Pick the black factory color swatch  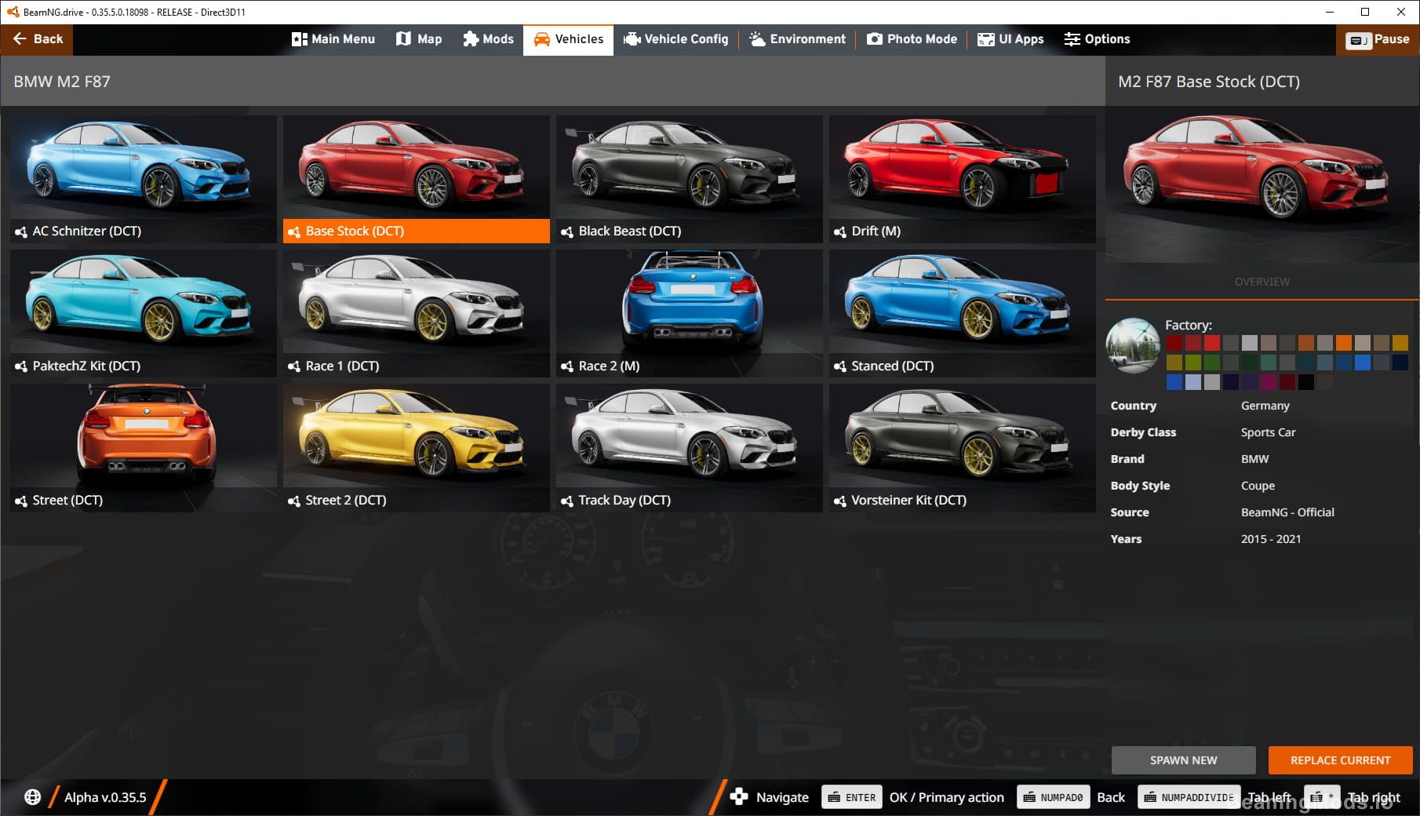coord(1306,382)
